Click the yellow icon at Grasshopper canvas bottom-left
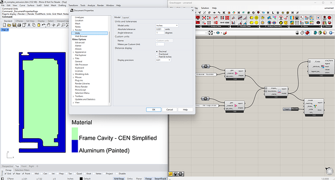Viewport: 335px width, 180px height. click(x=171, y=174)
